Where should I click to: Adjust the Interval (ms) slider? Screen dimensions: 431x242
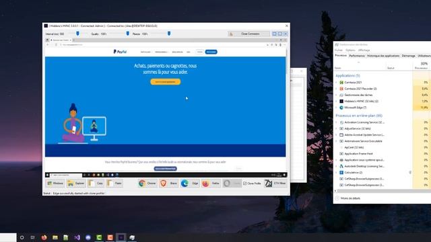(x=78, y=34)
